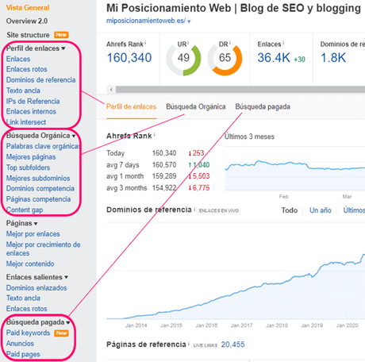Open Top subfolders report
Screen dimensions: 365x362
click(29, 168)
